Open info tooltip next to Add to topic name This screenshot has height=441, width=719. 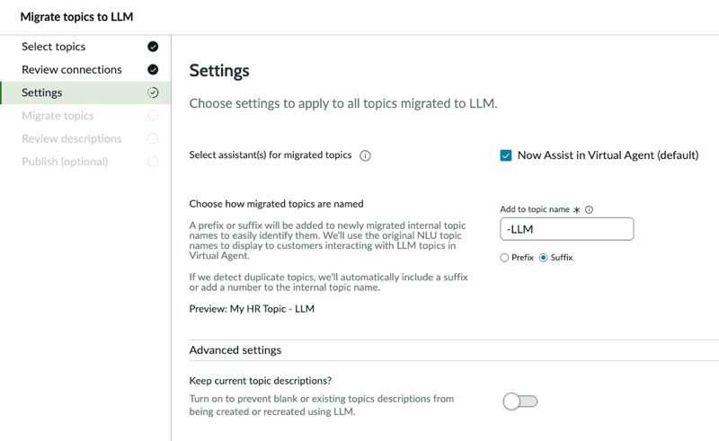(x=590, y=209)
